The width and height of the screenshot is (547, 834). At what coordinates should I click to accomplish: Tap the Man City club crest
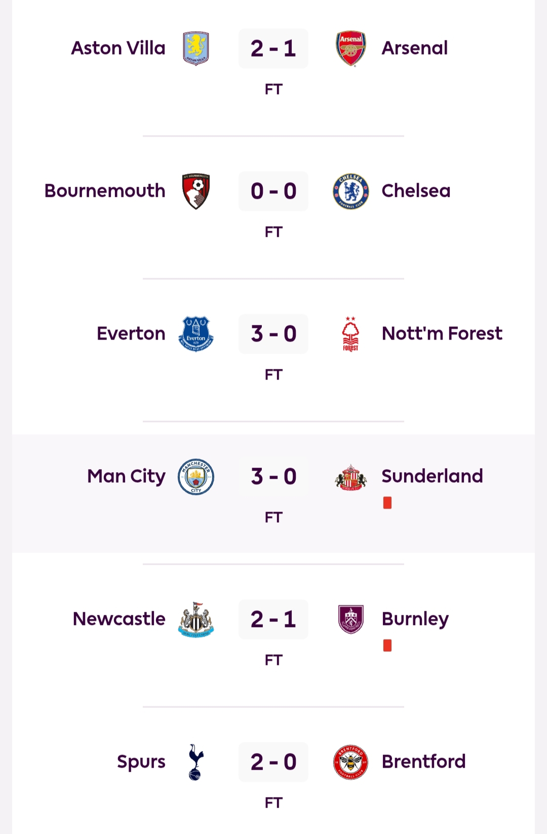(196, 477)
